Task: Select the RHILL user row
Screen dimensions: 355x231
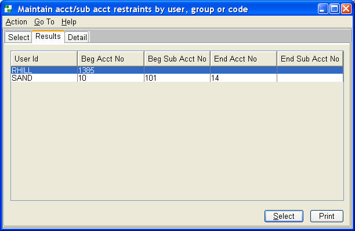Action: 177,70
